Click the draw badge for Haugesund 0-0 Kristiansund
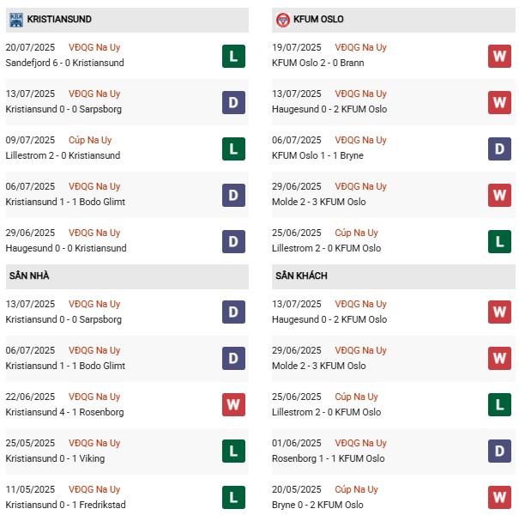 233,242
